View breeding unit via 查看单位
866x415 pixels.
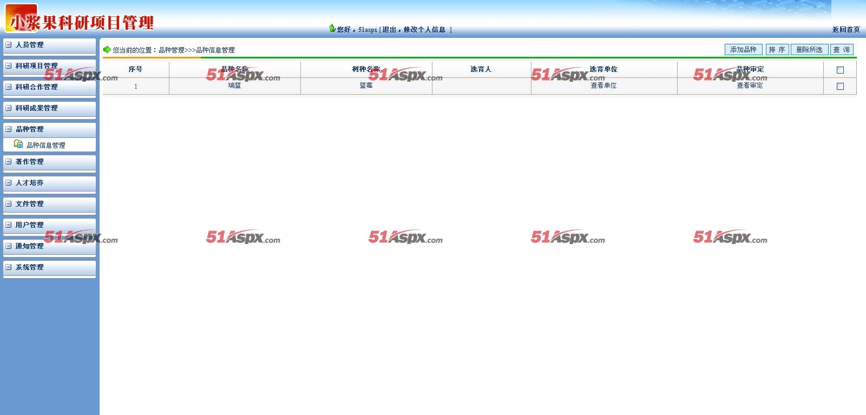(603, 85)
